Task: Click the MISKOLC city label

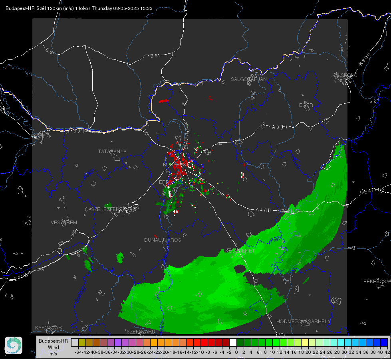Action: click(346, 75)
